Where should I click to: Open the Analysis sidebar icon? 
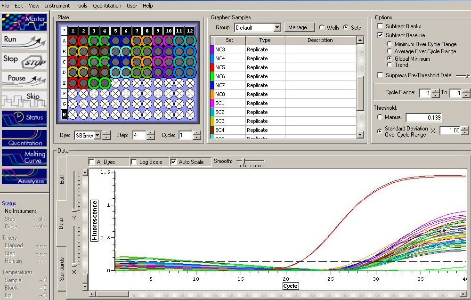pyautogui.click(x=24, y=176)
